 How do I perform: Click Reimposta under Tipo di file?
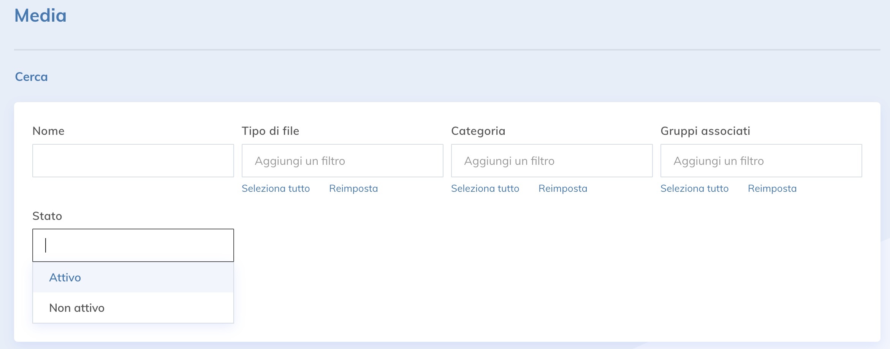[353, 188]
